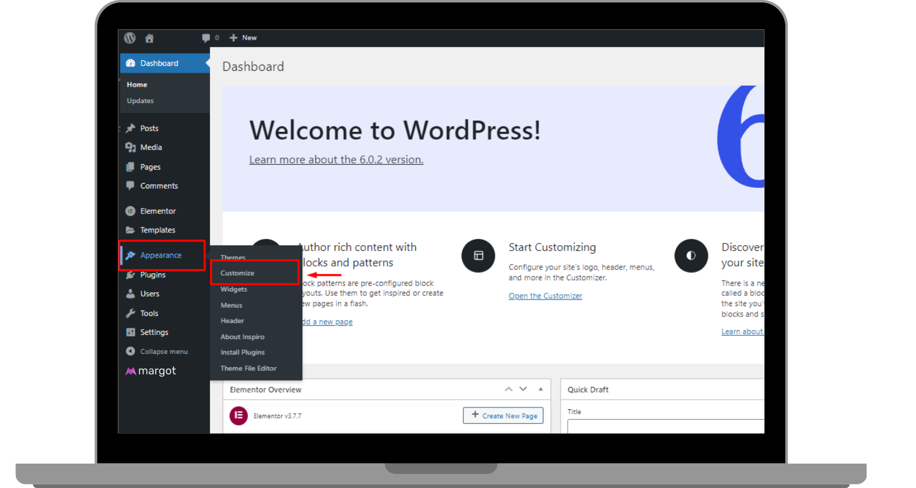Select Customize in the Appearance submenu
Image resolution: width=916 pixels, height=488 pixels.
tap(238, 273)
